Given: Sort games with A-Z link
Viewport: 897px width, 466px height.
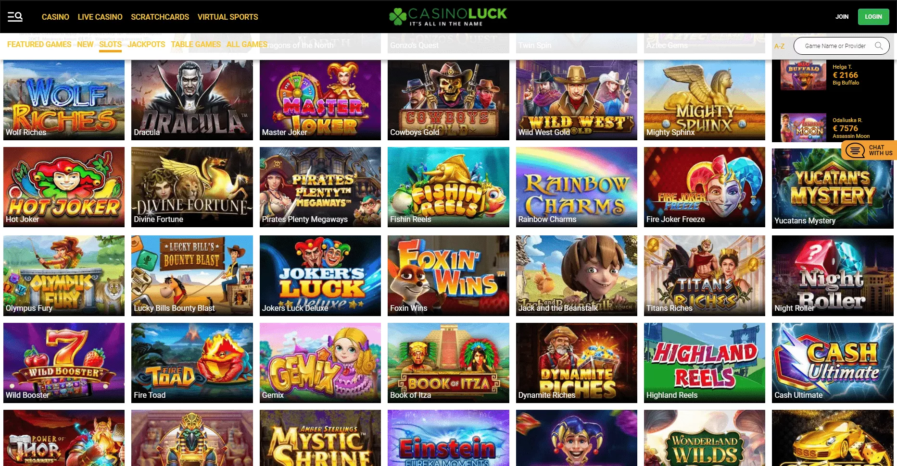Looking at the screenshot, I should click(779, 46).
